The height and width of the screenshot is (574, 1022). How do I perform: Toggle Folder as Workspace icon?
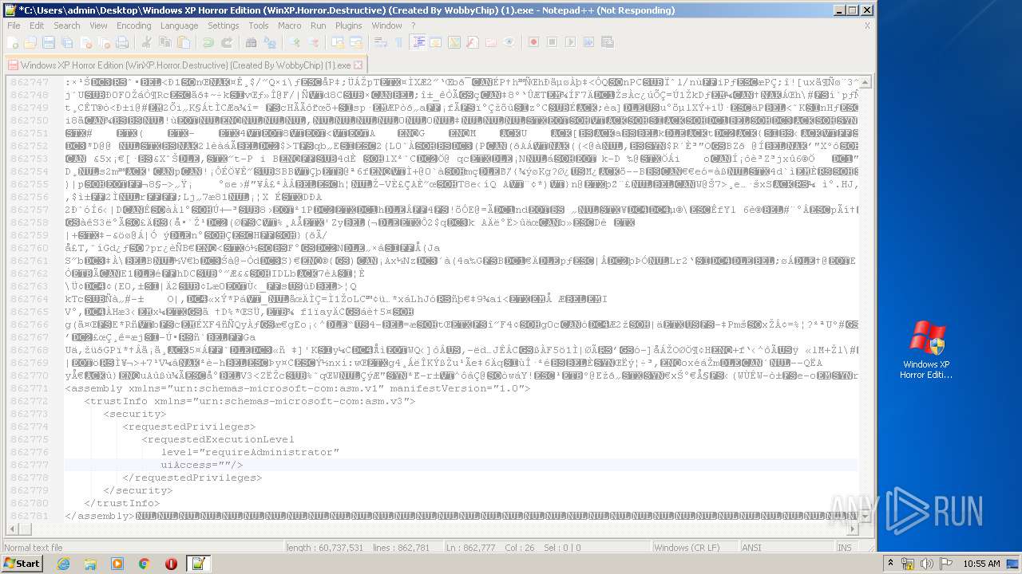tap(491, 42)
